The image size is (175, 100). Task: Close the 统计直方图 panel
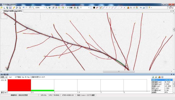(x=174, y=74)
